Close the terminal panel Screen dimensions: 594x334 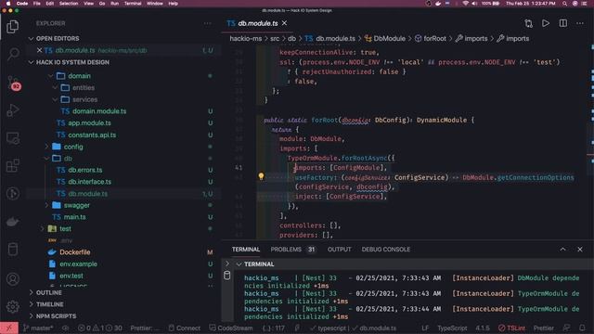point(580,250)
